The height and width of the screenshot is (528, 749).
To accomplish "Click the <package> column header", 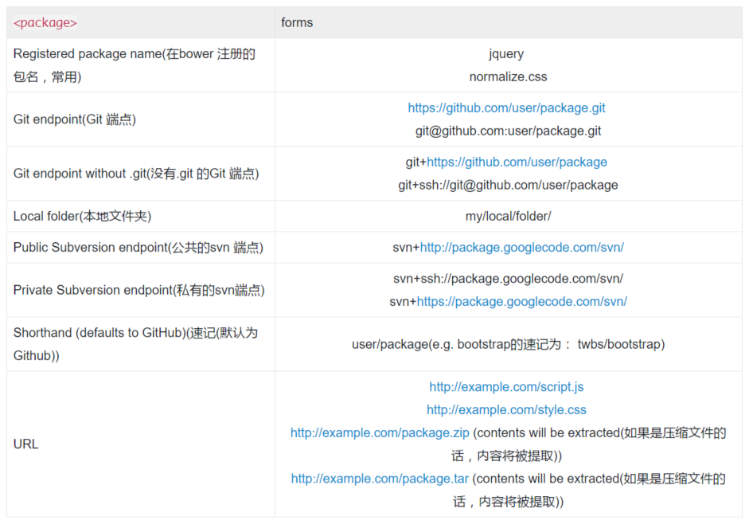I will pyautogui.click(x=45, y=22).
